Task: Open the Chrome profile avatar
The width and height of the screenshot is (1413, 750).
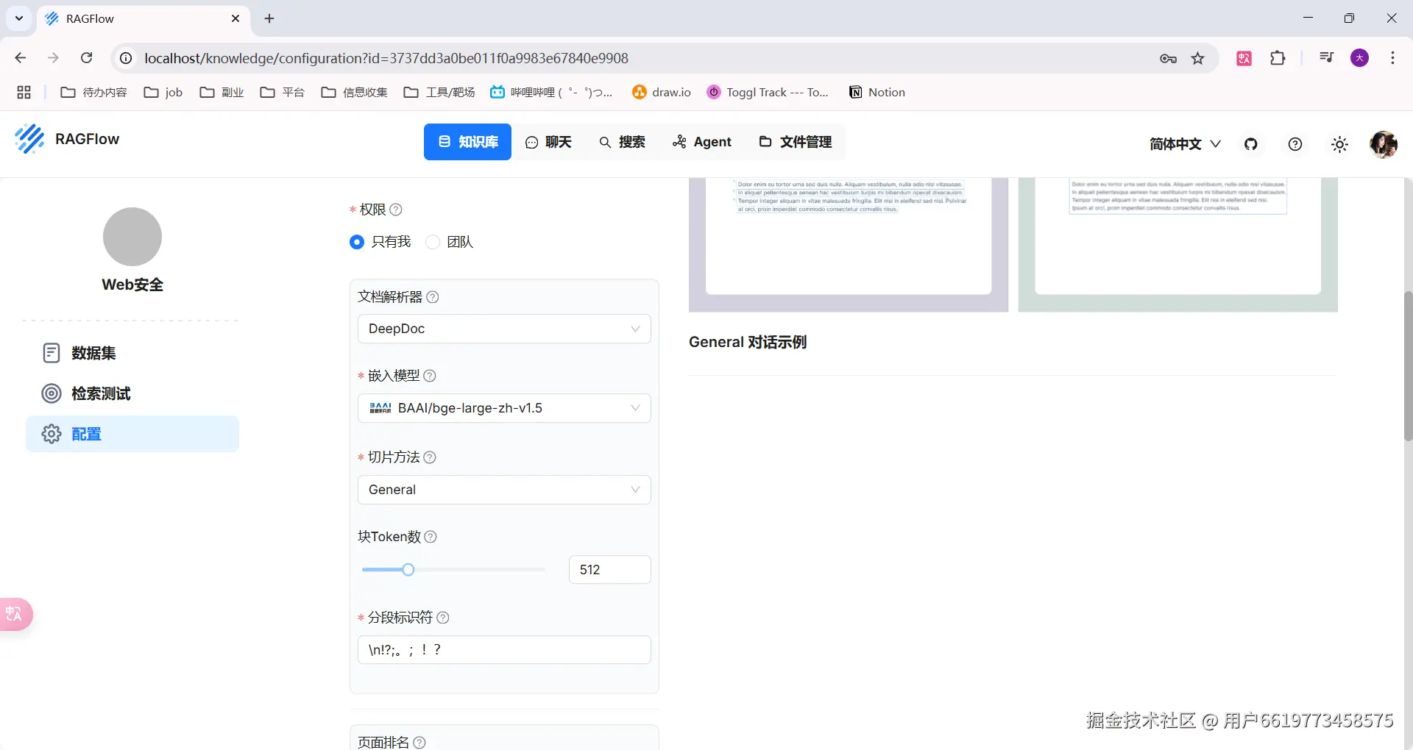Action: (x=1360, y=58)
